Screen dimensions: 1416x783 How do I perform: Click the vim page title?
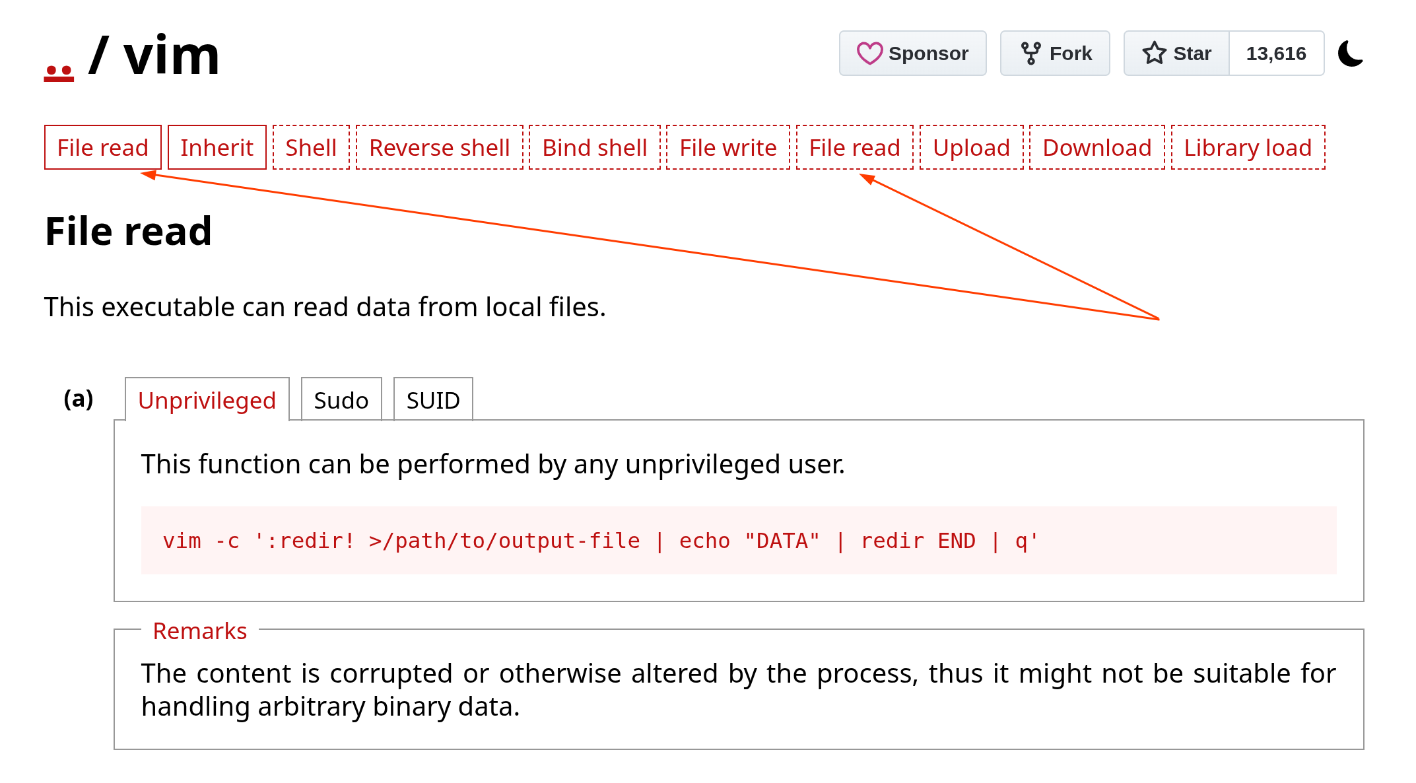point(172,56)
